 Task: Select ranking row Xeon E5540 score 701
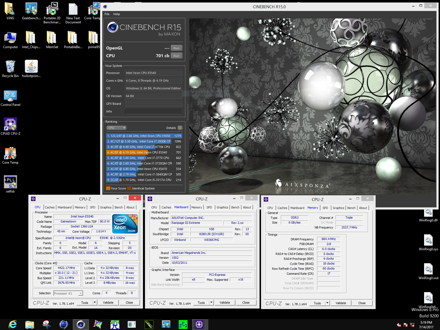pos(144,152)
